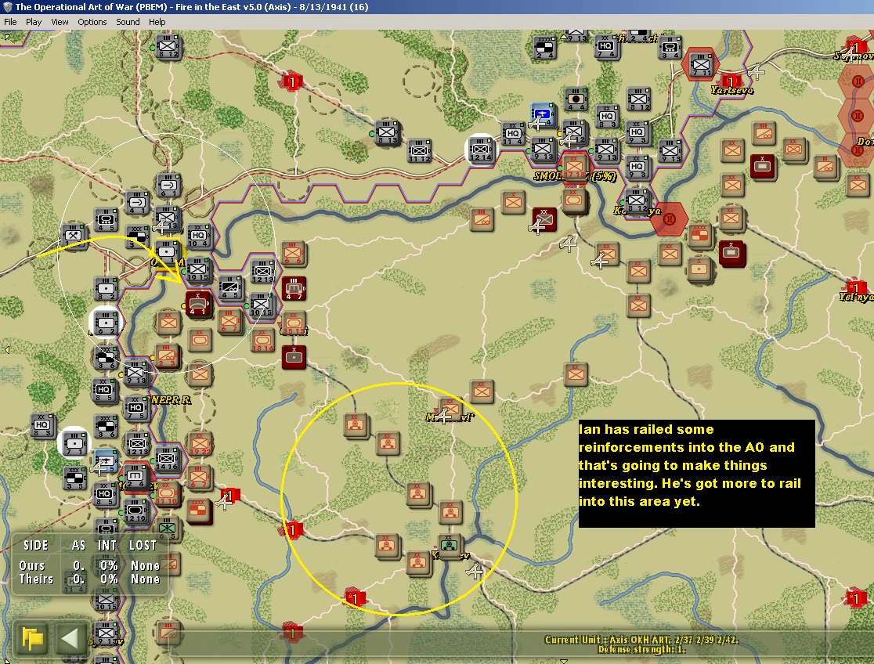
Task: Select the engineer unit with crossed tools
Action: coord(74,235)
